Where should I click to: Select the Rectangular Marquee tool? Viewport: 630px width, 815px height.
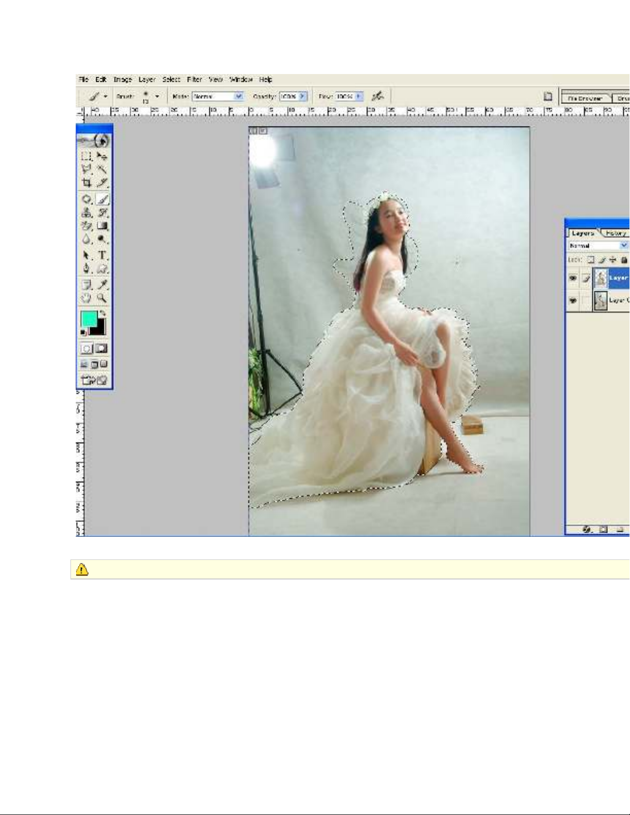(x=86, y=156)
